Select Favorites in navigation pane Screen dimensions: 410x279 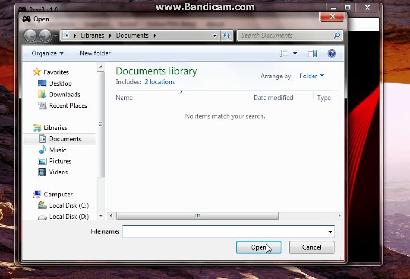tap(56, 72)
